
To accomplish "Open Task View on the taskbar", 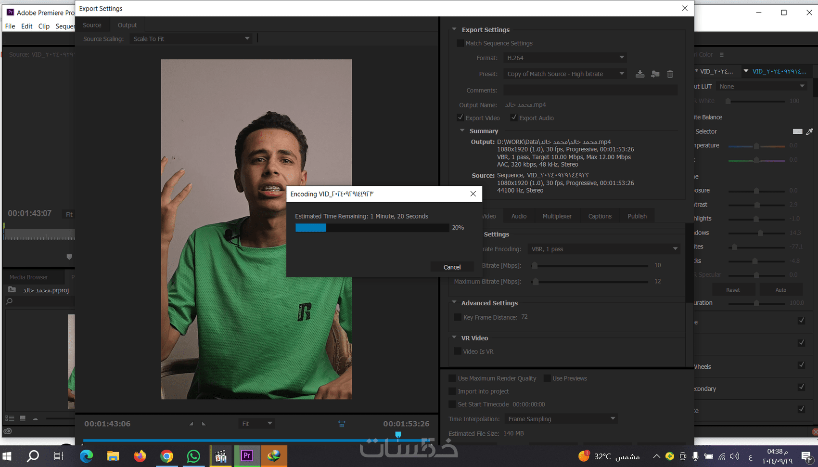I will pos(59,456).
